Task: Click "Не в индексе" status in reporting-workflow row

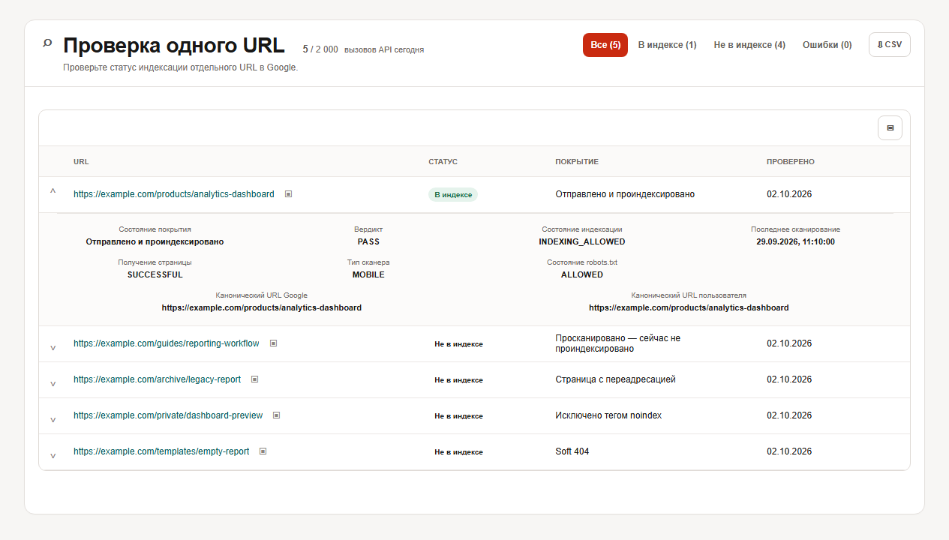Action: coord(458,344)
